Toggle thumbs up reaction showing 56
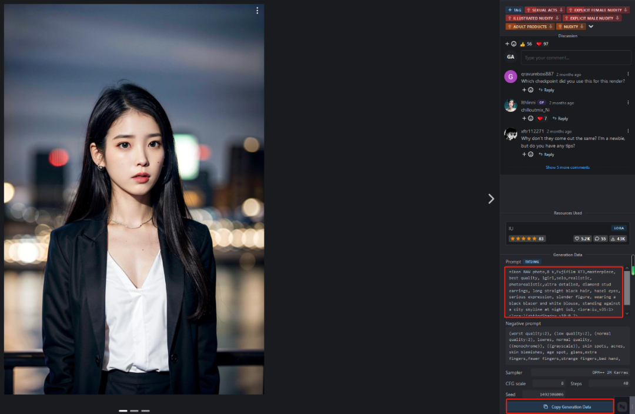The image size is (635, 414). [x=526, y=44]
